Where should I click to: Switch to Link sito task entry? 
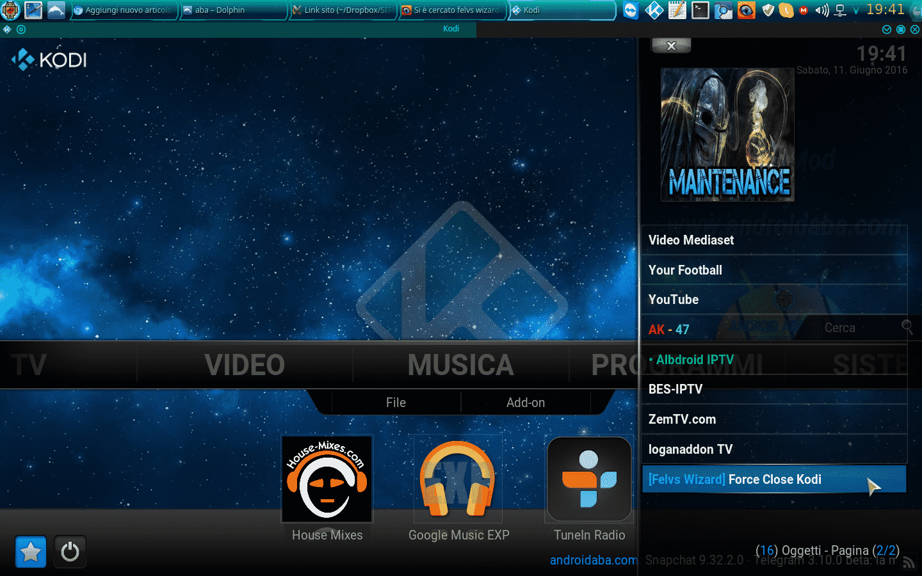[x=342, y=10]
